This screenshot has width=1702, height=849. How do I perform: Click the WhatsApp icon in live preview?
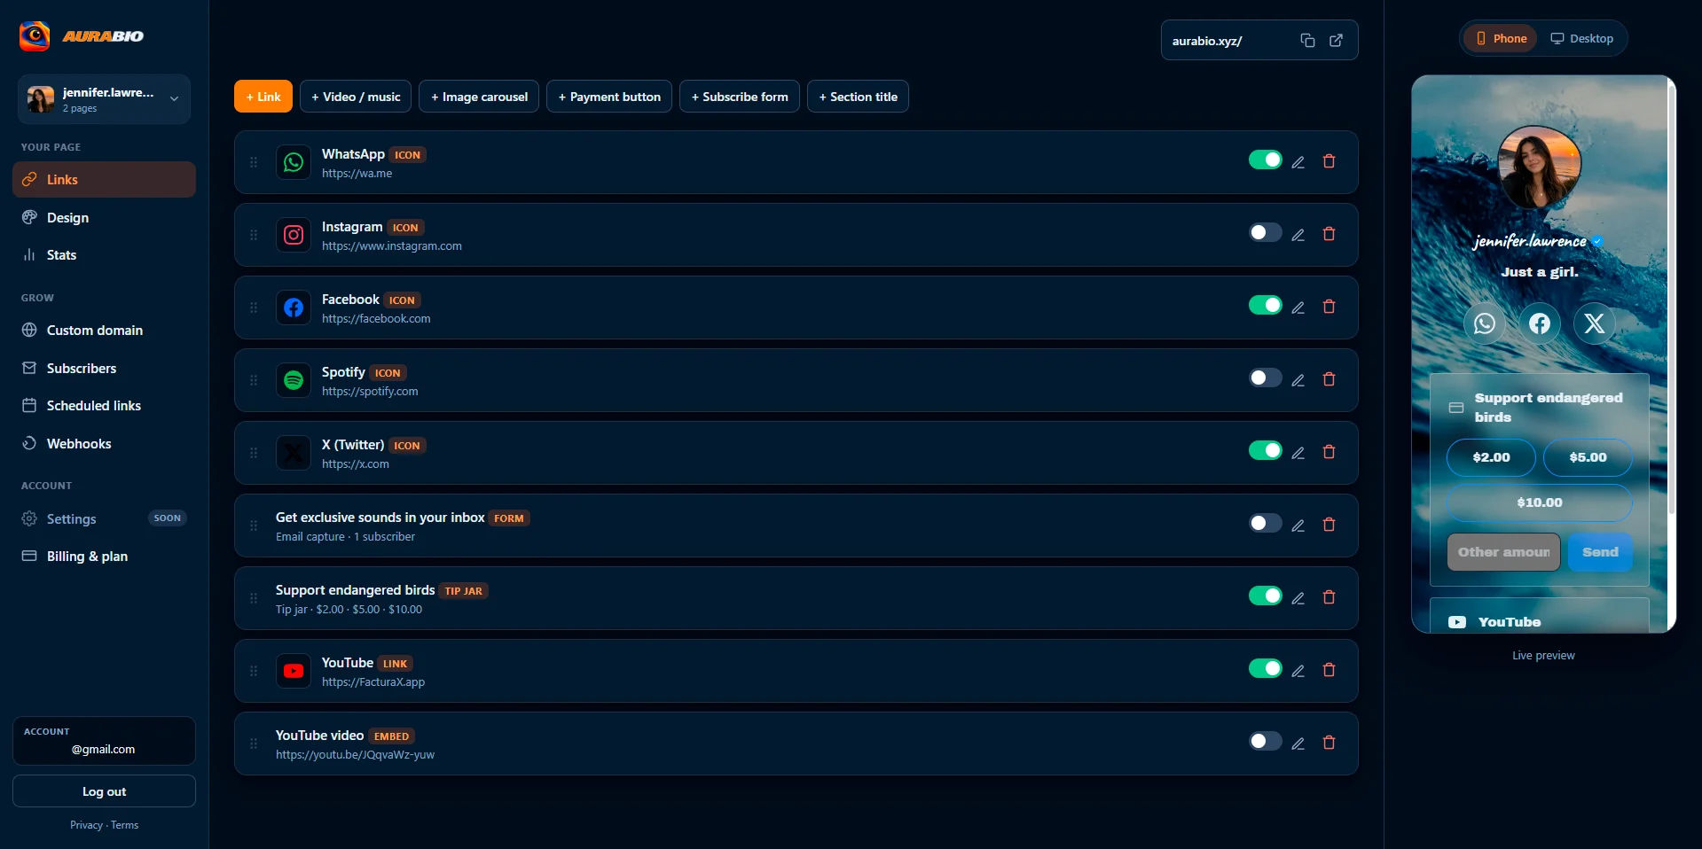(1485, 323)
